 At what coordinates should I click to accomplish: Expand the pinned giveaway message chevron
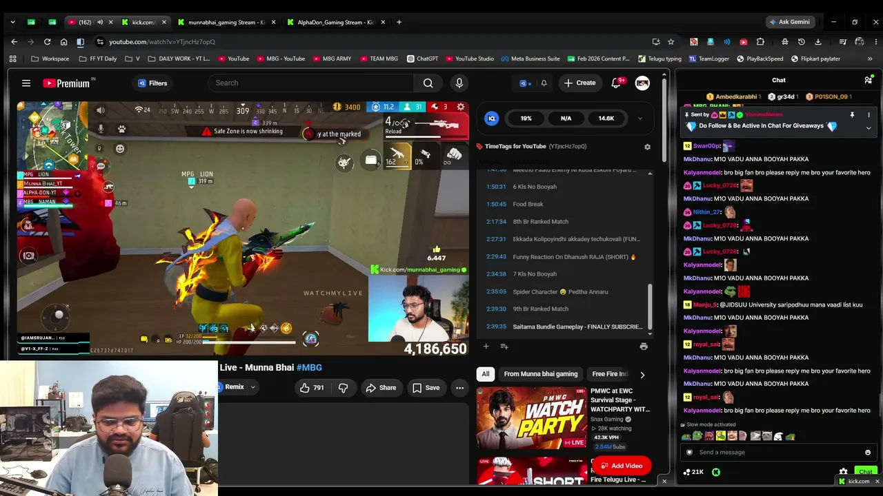pos(869,127)
